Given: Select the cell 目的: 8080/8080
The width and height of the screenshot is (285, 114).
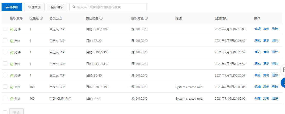Looking at the screenshot, I should click(97, 29).
